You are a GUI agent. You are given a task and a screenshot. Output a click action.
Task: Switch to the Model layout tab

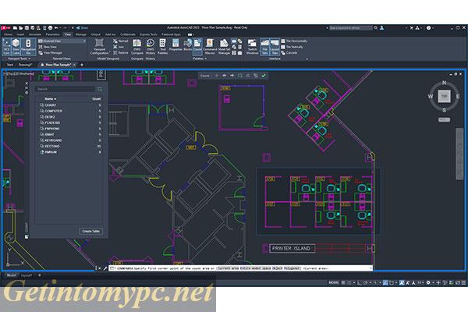pyautogui.click(x=12, y=275)
